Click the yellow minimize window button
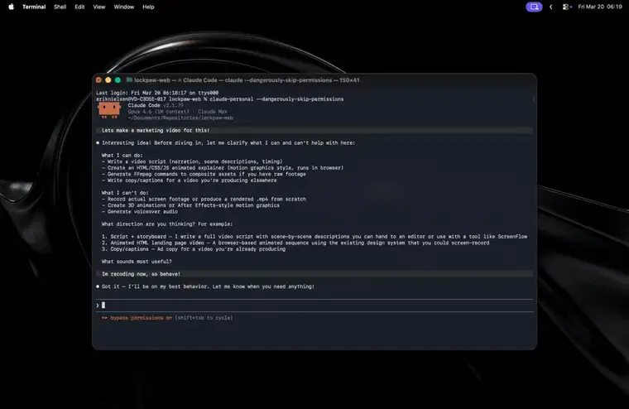Image resolution: width=629 pixels, height=409 pixels. pyautogui.click(x=108, y=79)
